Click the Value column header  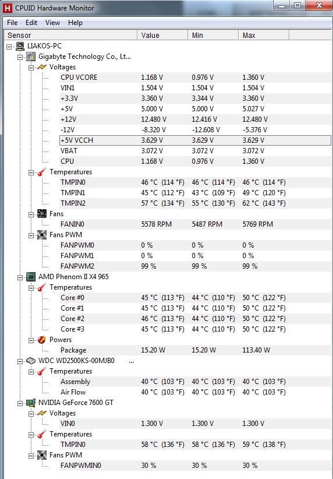(162, 35)
